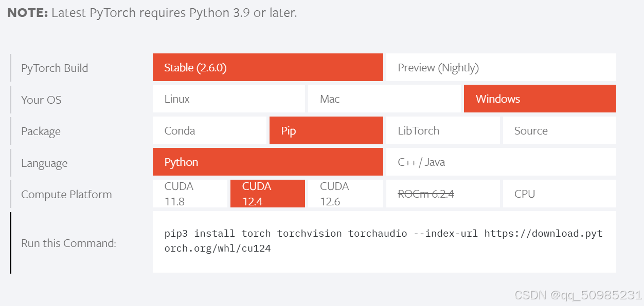Select Mac as your OS

(x=384, y=99)
